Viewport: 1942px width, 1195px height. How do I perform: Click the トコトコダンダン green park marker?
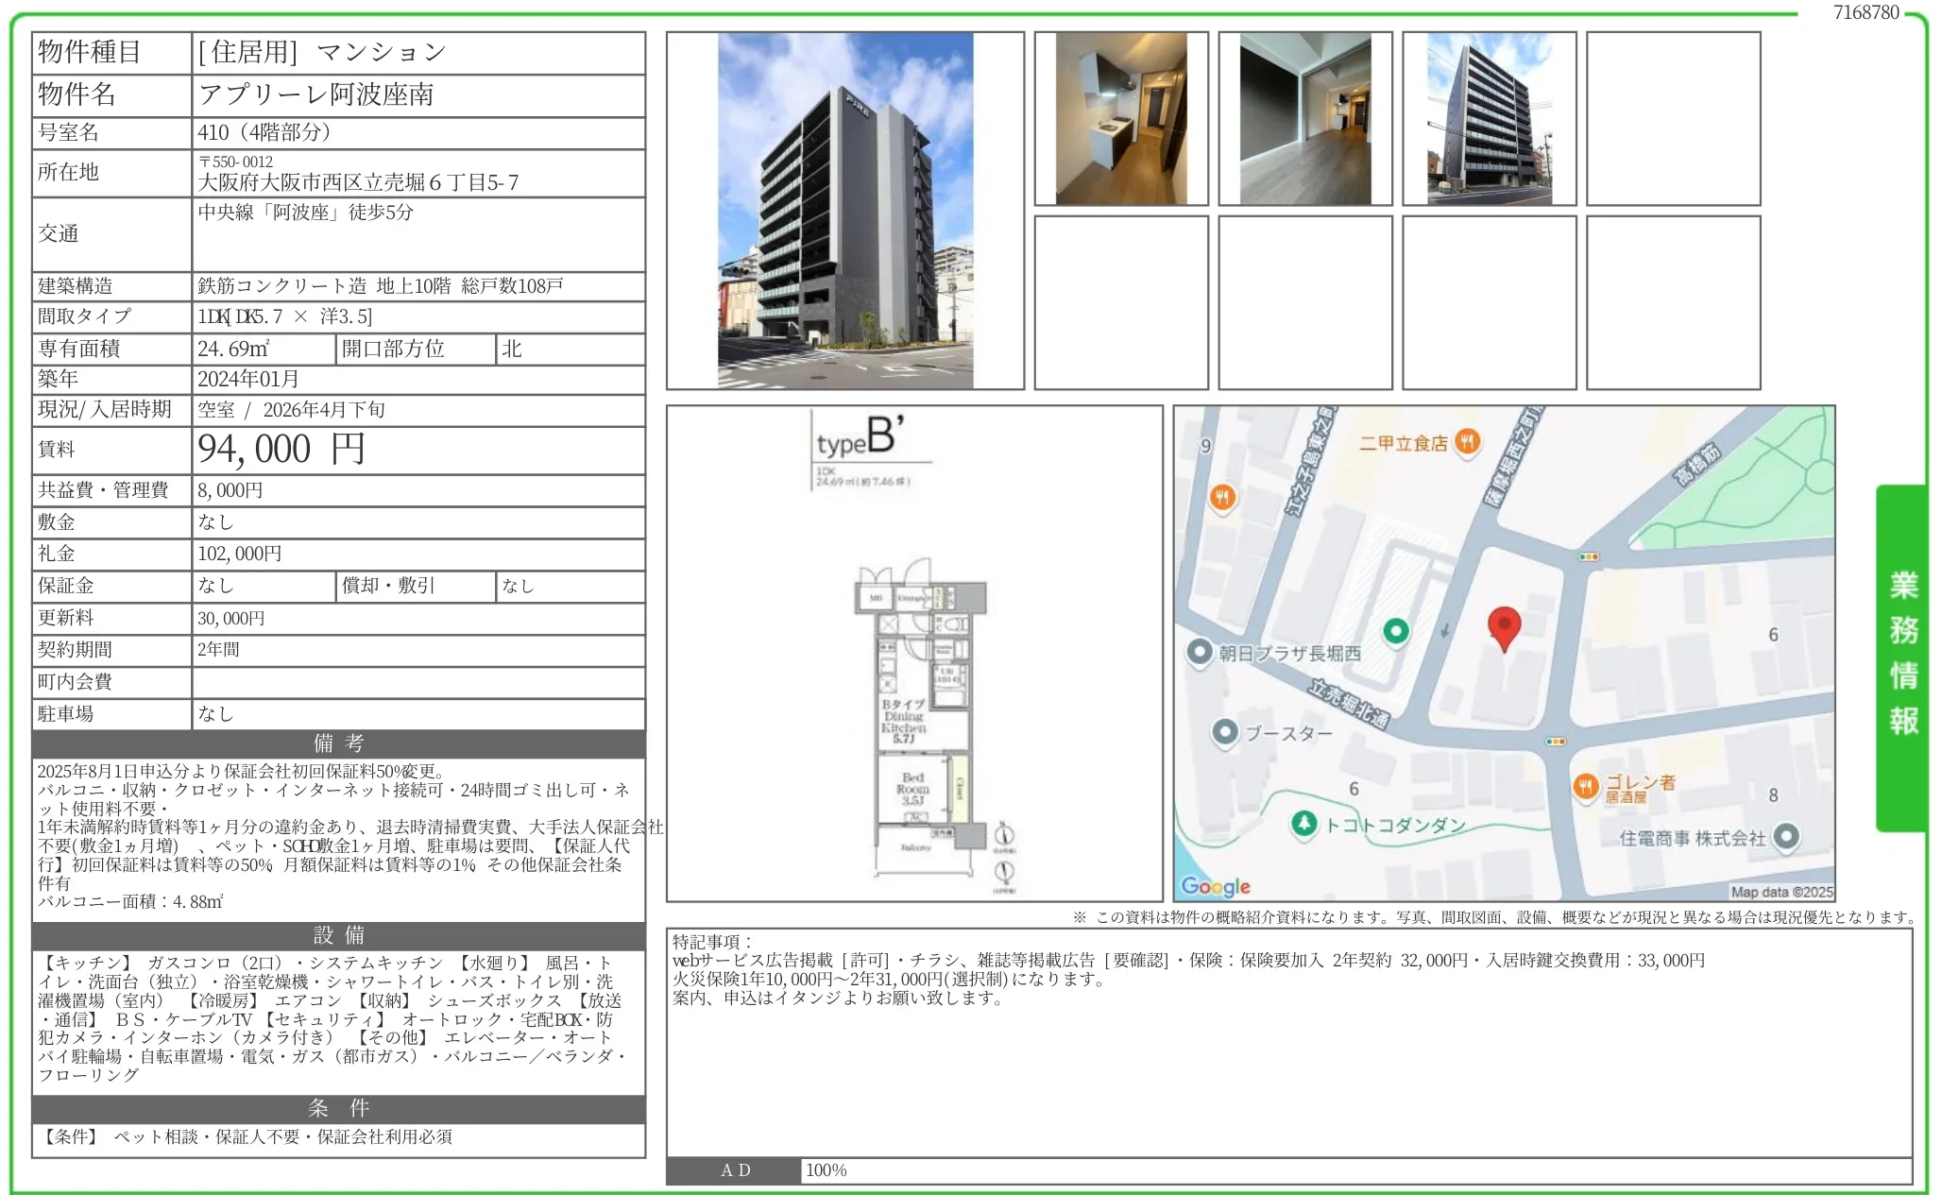pyautogui.click(x=1303, y=823)
